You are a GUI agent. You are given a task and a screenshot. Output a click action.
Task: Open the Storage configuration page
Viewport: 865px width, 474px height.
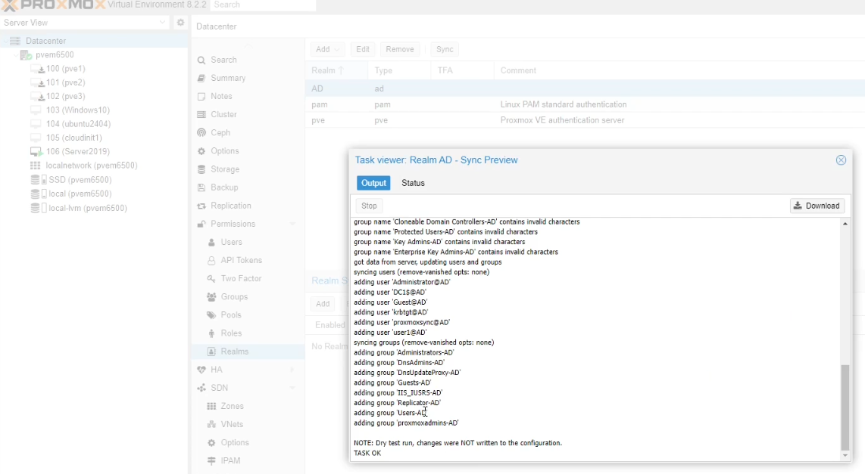click(x=224, y=169)
